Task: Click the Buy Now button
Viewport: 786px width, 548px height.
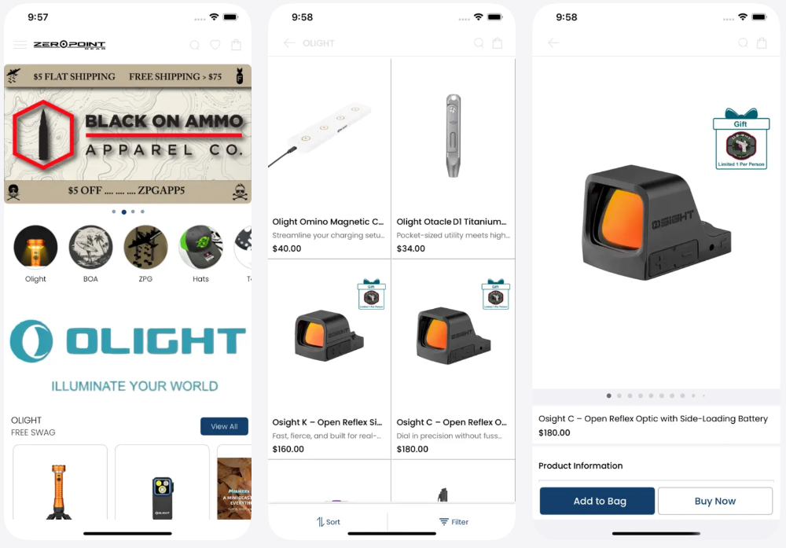Action: 715,501
